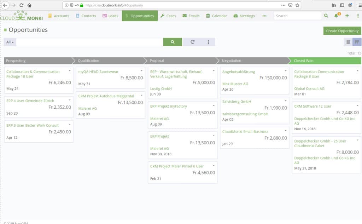The image size is (362, 224).
Task: Run opportunity search with green magnifier button
Action: 173,42
